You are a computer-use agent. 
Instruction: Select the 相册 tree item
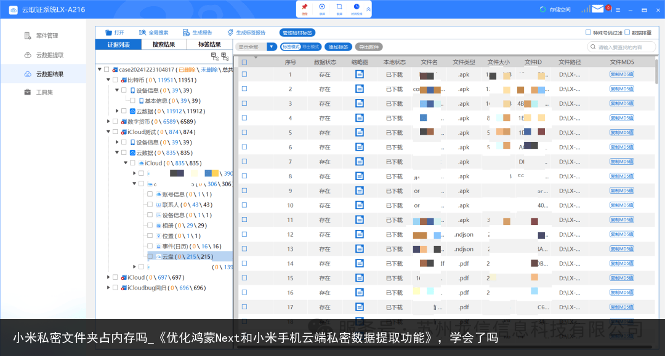pos(181,226)
